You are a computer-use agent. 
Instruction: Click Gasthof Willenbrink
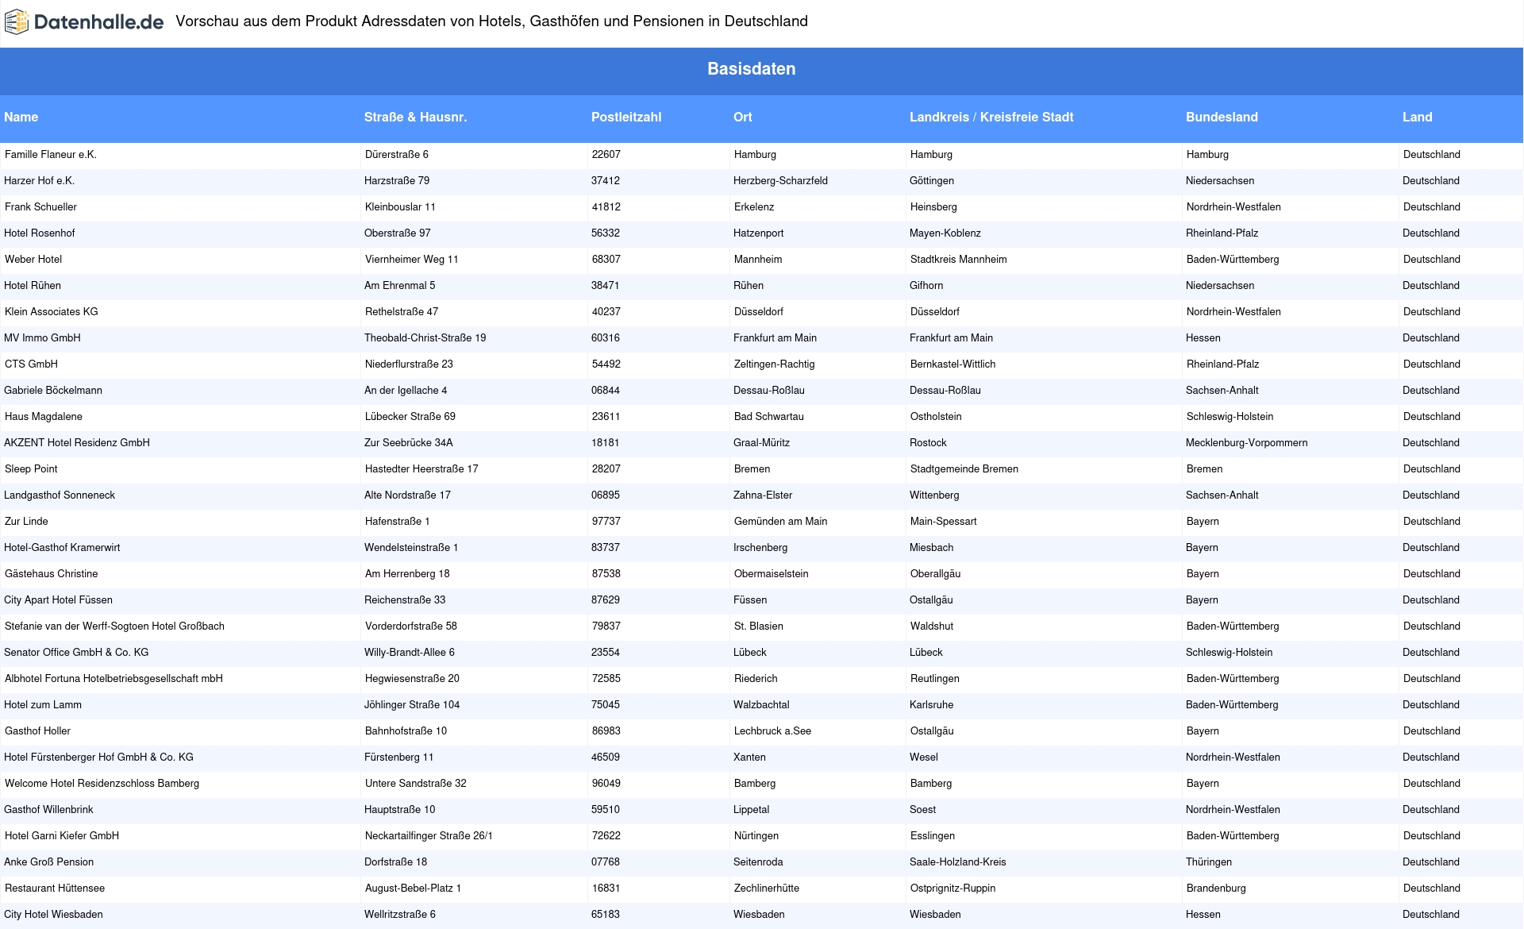tap(48, 810)
